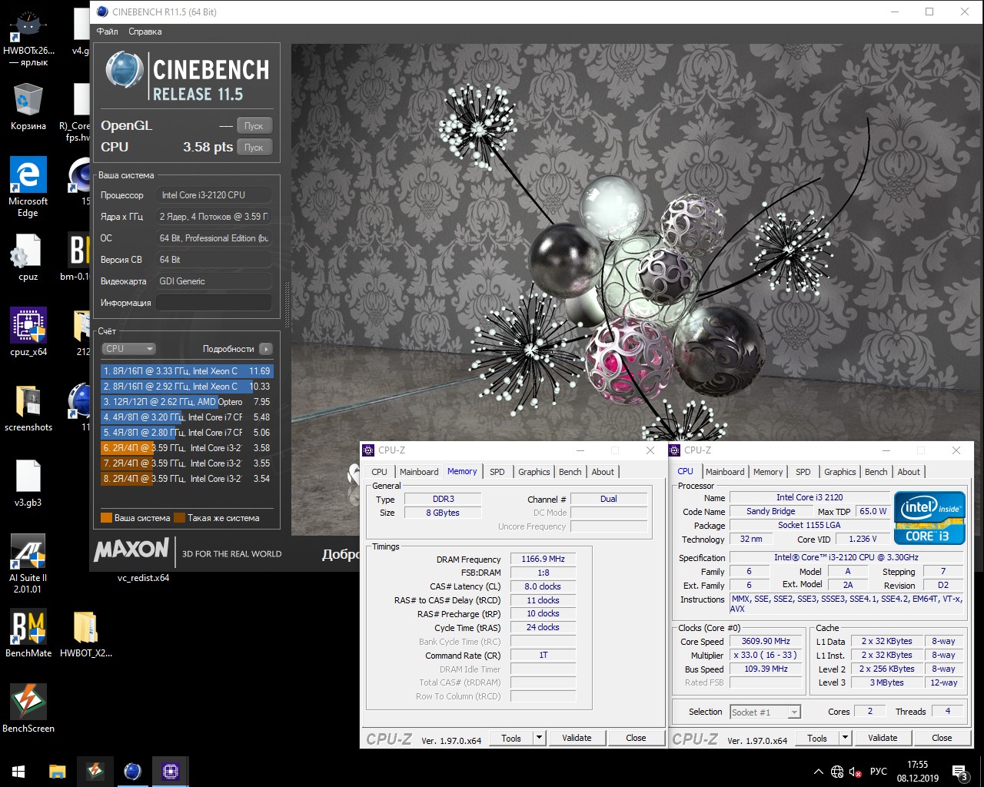The height and width of the screenshot is (787, 984).
Task: Select the BenchMate desktop shortcut
Action: click(x=28, y=633)
